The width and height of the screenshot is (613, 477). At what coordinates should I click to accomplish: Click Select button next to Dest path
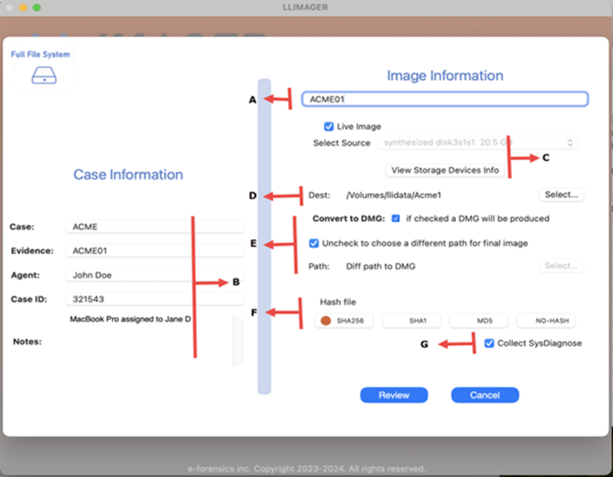tap(561, 195)
